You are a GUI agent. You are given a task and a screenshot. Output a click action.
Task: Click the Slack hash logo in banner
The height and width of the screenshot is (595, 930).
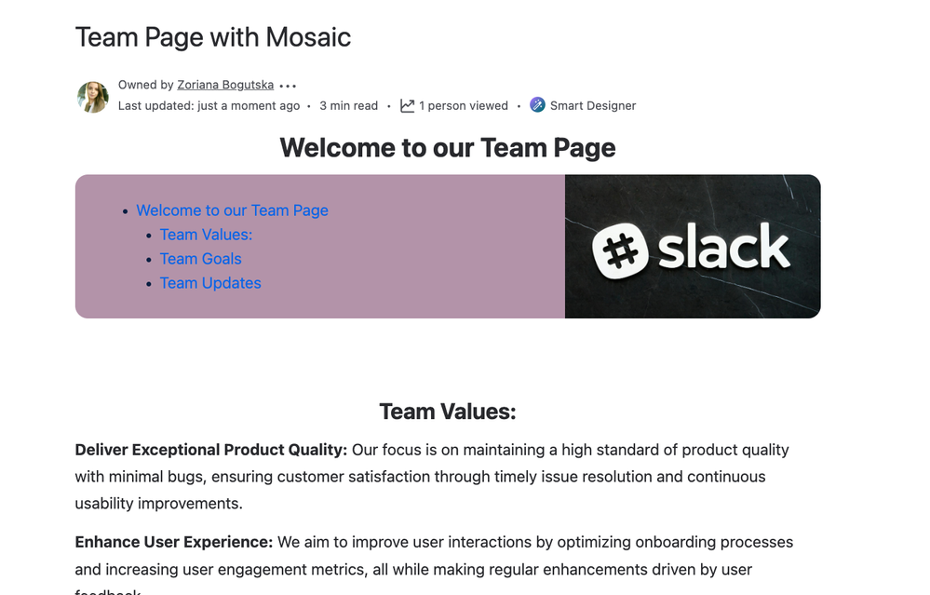(x=621, y=250)
